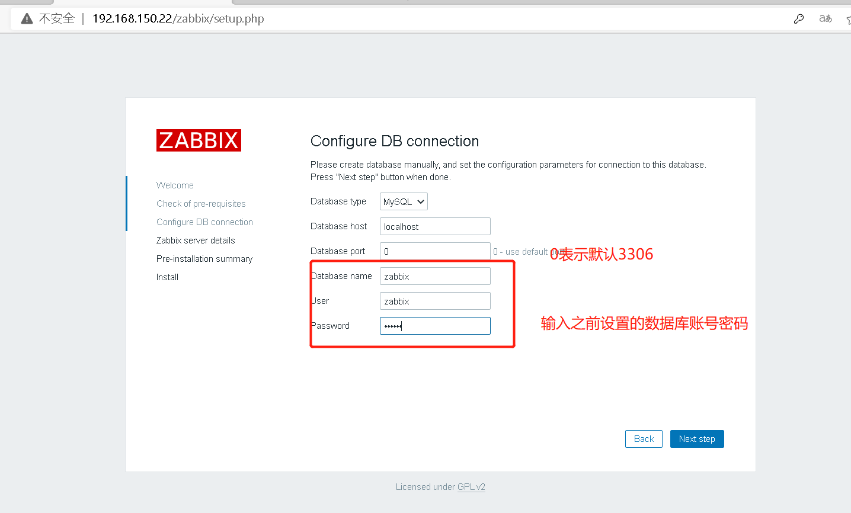Click the Password input field
The image size is (851, 513).
pyautogui.click(x=434, y=325)
